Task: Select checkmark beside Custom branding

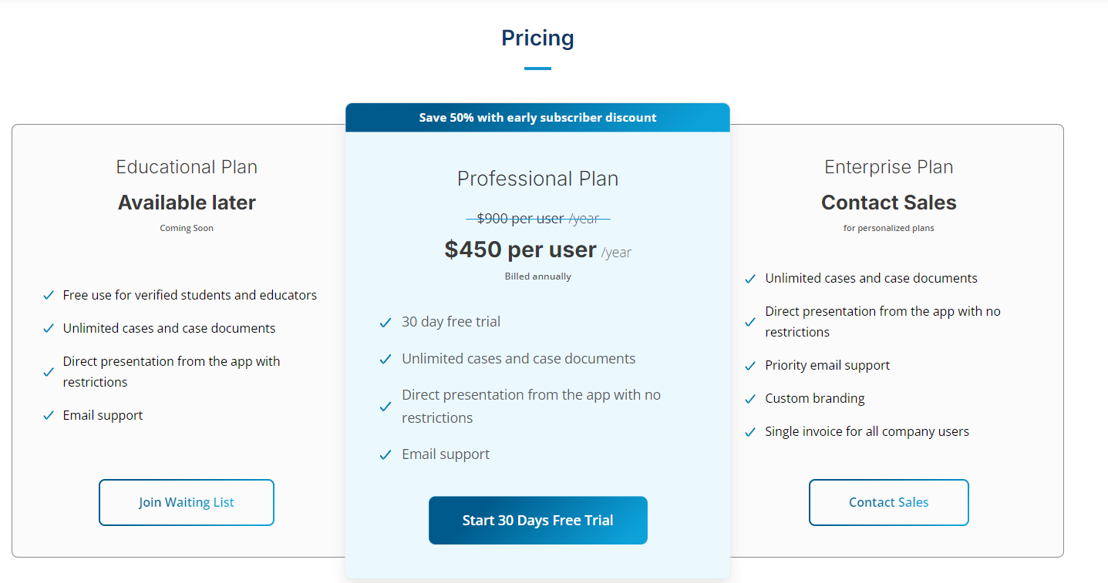Action: point(750,399)
